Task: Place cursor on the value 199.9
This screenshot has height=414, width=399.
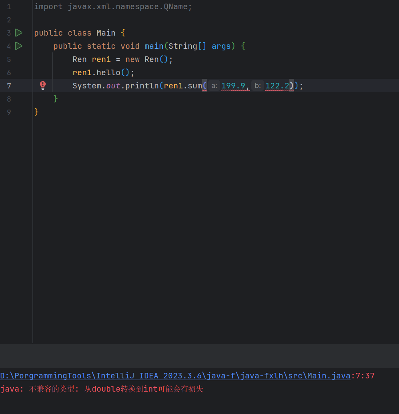Action: coord(233,86)
